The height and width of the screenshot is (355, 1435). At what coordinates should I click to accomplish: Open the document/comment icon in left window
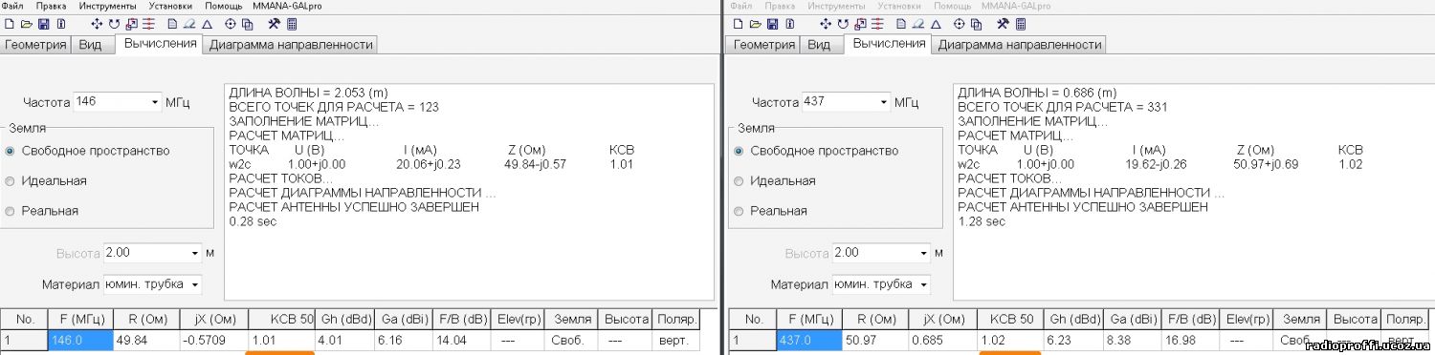pyautogui.click(x=172, y=24)
